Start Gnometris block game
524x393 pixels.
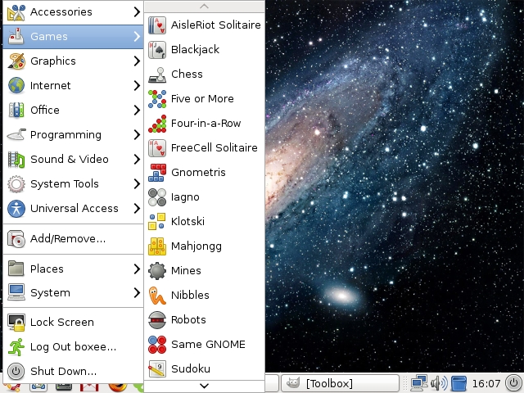coord(204,173)
